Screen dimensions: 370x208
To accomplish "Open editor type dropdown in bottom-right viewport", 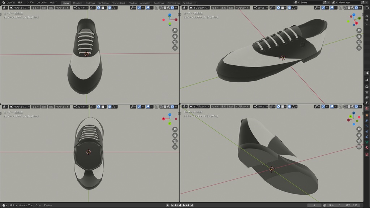I will (185, 107).
